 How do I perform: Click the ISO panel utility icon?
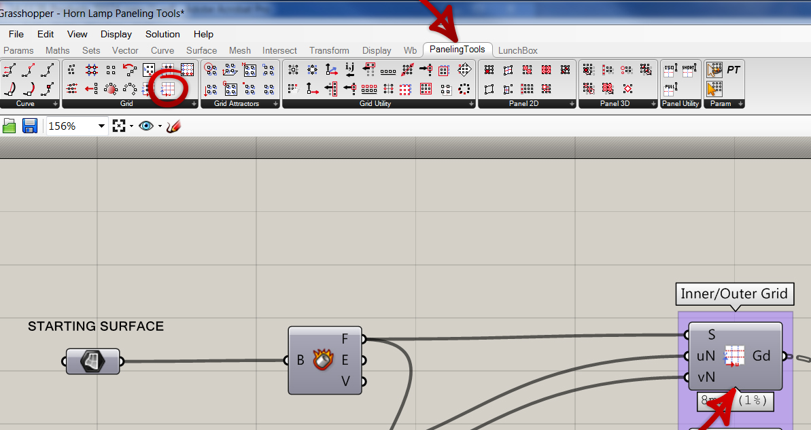tap(670, 70)
